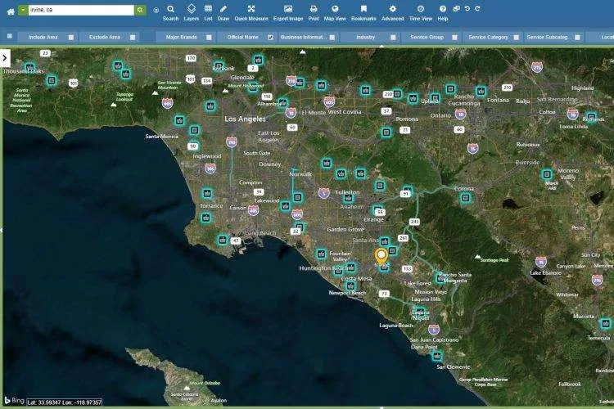Click the 'Exclude Area' filter label

pyautogui.click(x=105, y=37)
